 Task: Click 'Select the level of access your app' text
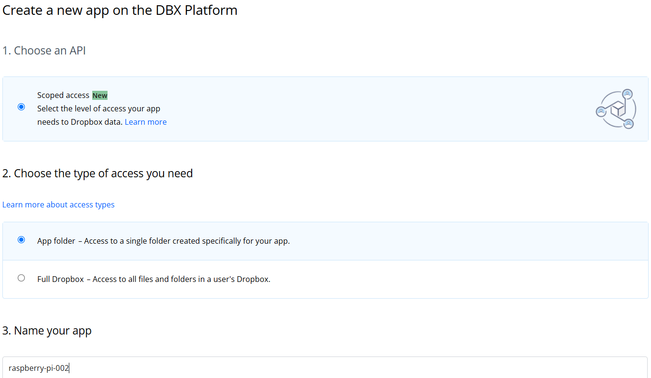coord(99,108)
